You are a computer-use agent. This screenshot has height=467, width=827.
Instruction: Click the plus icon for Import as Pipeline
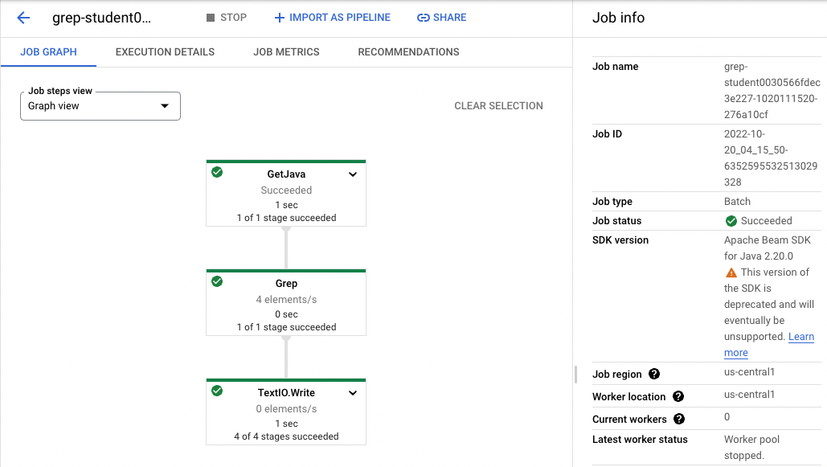pyautogui.click(x=279, y=18)
